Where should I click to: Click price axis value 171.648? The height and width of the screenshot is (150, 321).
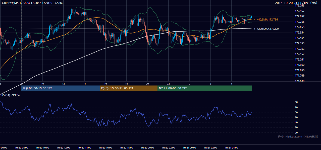(x=300, y=81)
